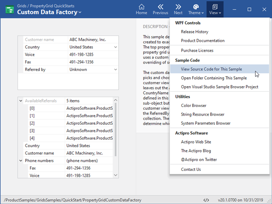Click the Fax label under Phone numbers
Viewport: 272px width, 204px height.
[33, 168]
